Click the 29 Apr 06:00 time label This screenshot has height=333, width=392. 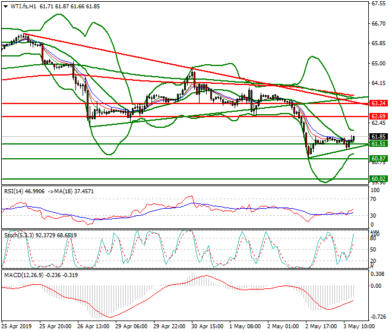click(131, 326)
